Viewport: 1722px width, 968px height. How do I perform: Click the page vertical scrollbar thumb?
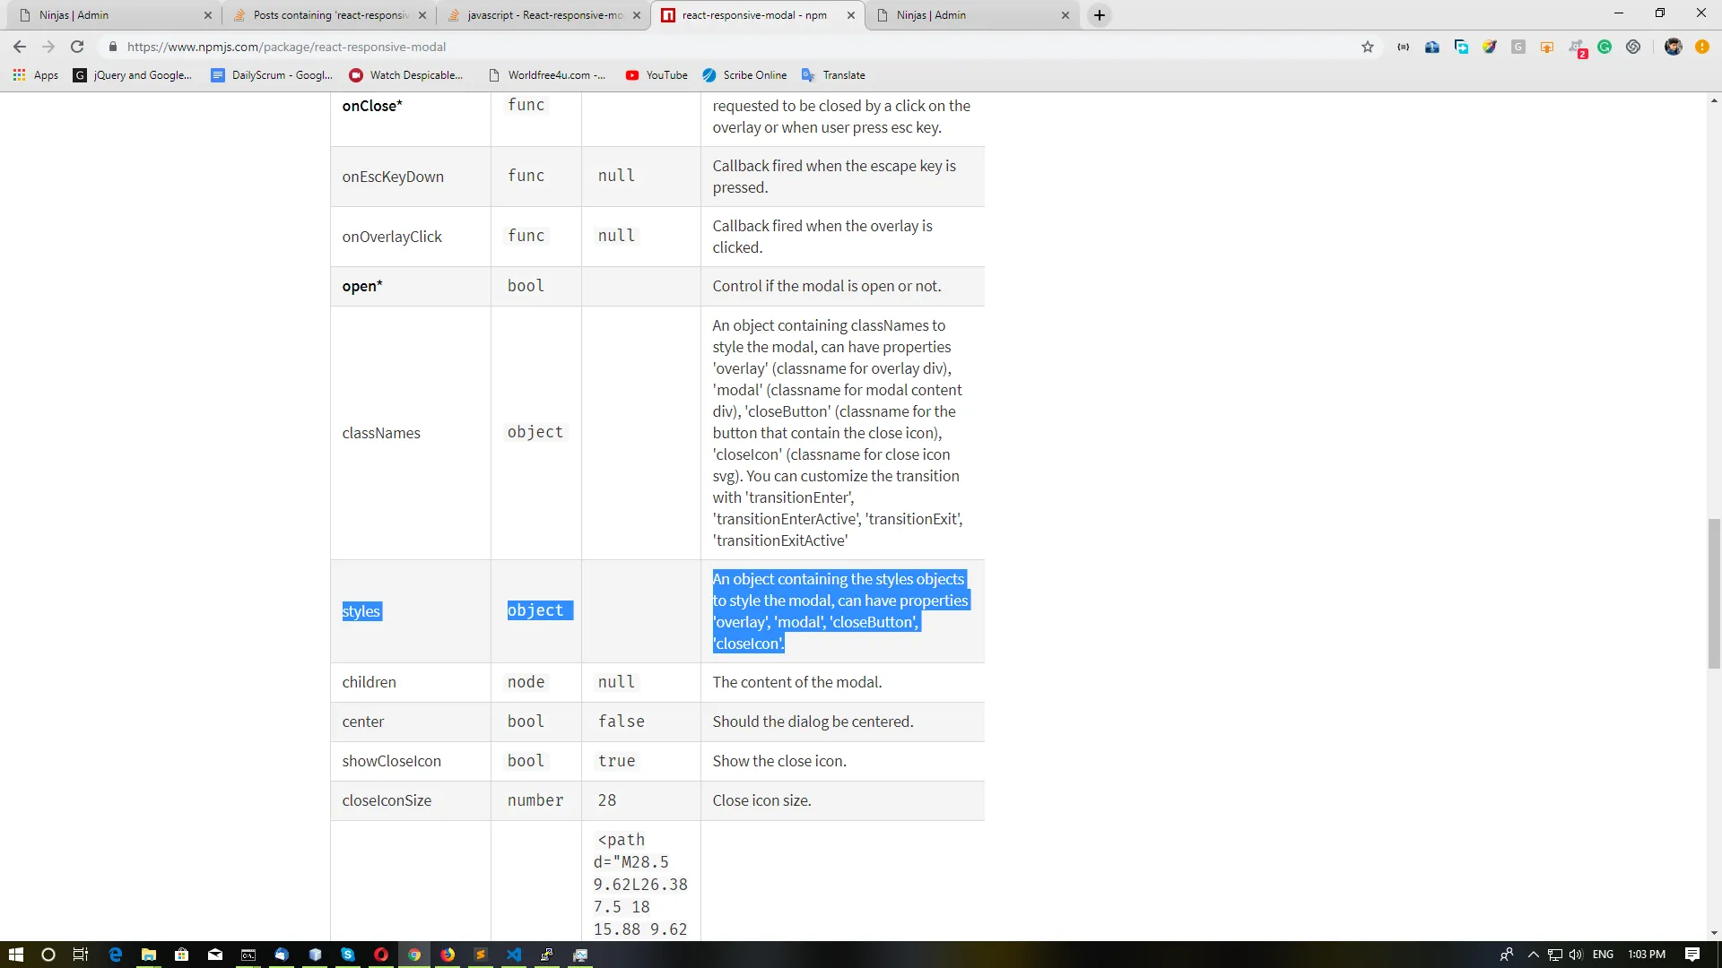click(1714, 592)
